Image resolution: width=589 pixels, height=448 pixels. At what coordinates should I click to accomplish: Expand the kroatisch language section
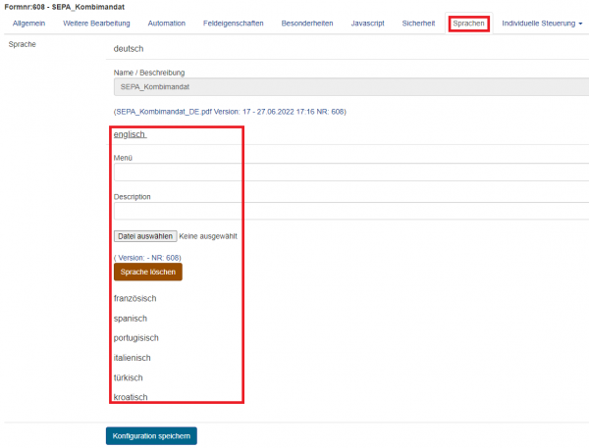[131, 397]
